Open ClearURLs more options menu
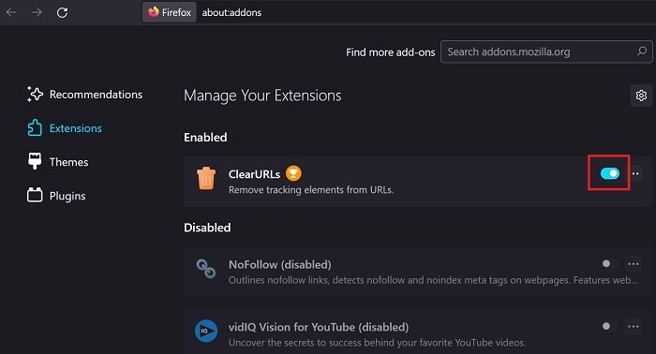Image resolution: width=656 pixels, height=354 pixels. tap(635, 173)
